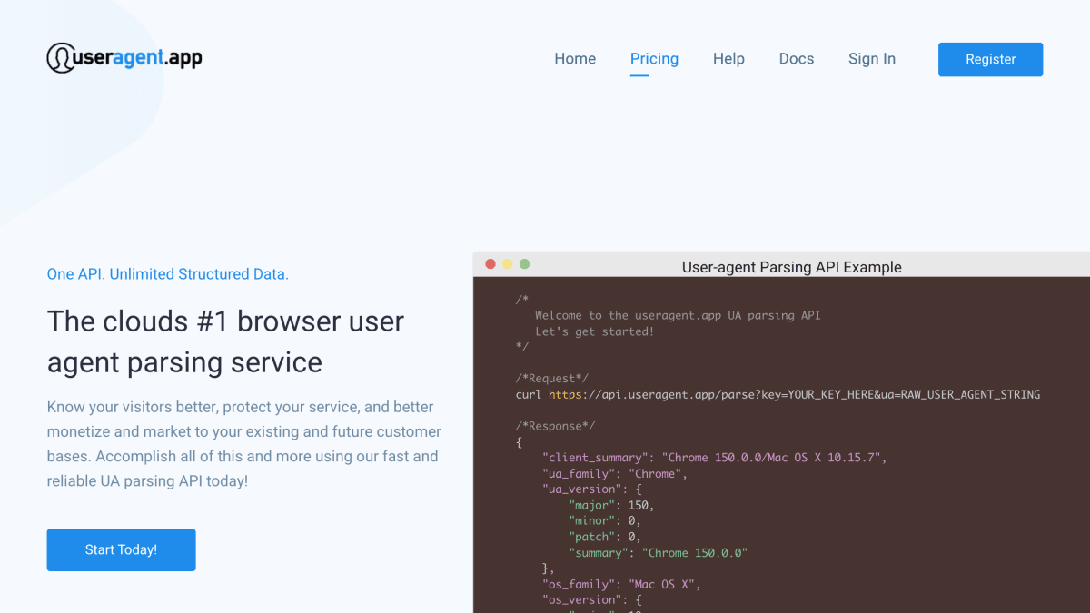Click the "summary": "Chrome 150.0.0" line

click(x=658, y=552)
